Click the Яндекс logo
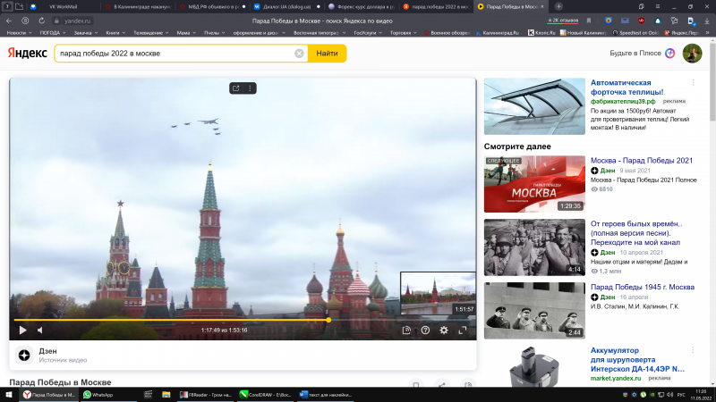This screenshot has height=402, width=716. tap(28, 54)
